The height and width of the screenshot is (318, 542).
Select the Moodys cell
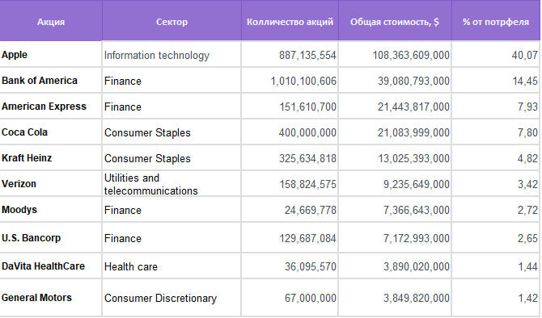pyautogui.click(x=51, y=210)
